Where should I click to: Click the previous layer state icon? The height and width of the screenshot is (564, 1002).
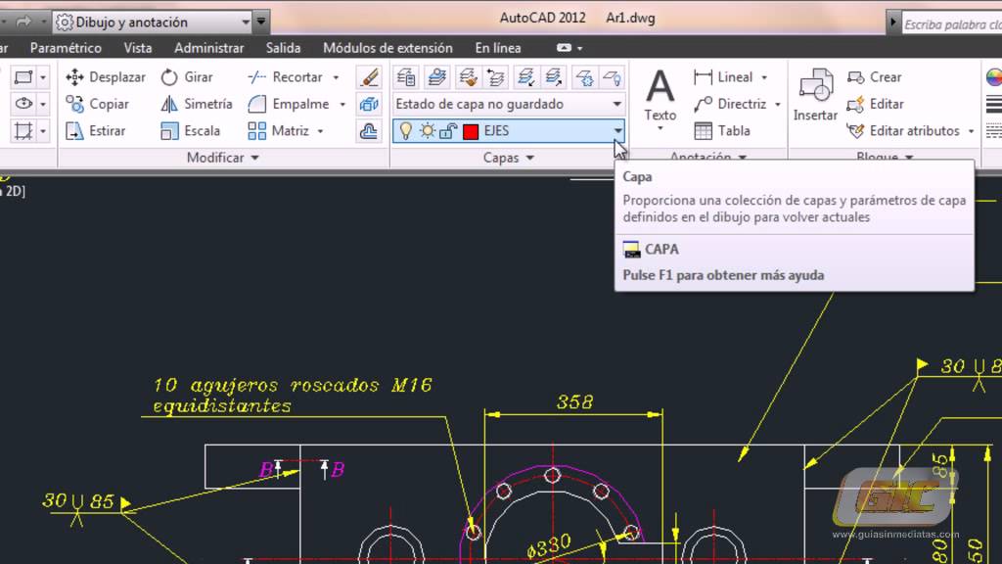496,77
